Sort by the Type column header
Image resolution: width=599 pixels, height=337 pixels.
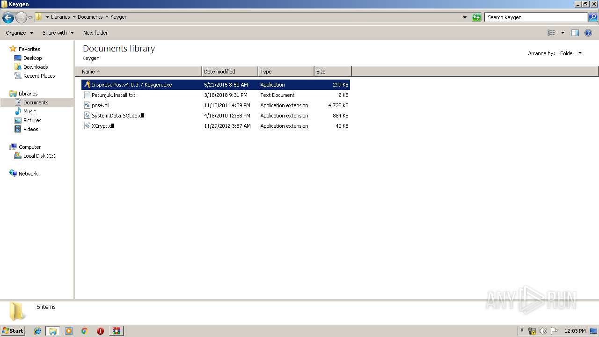tap(286, 72)
